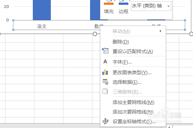
Task: Click 添加主要网格线(M) entry
Action: click(133, 102)
